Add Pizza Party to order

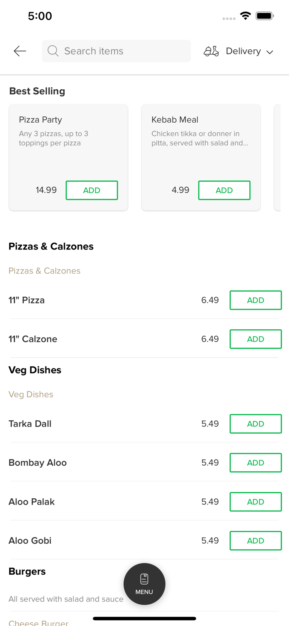pos(92,190)
